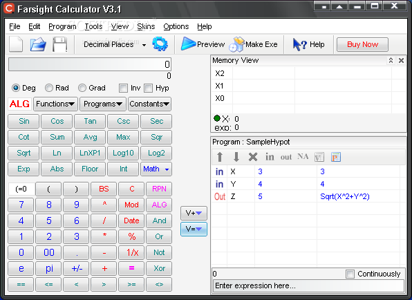The height and width of the screenshot is (300, 412).
Task: Click the Xor logic button
Action: [x=159, y=268]
